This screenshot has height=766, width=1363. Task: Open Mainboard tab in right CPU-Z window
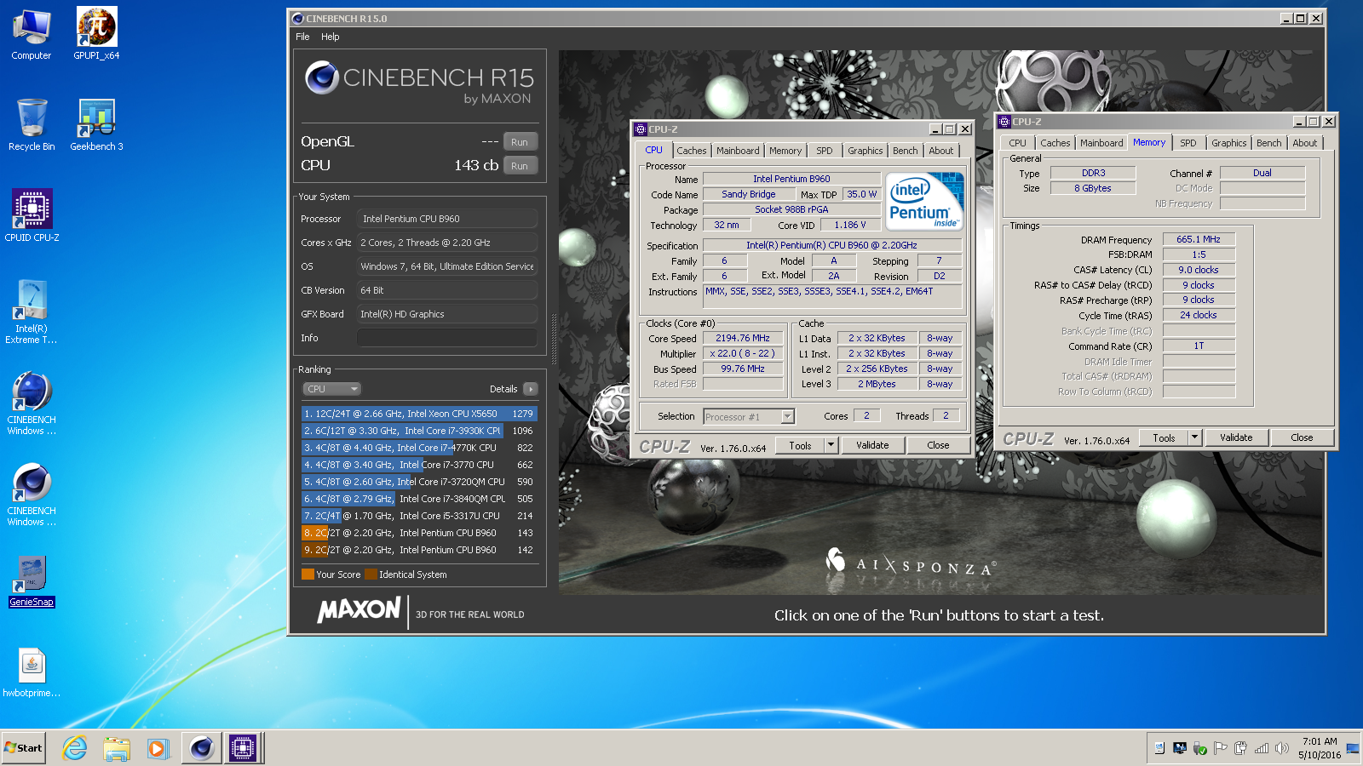[x=1101, y=143]
